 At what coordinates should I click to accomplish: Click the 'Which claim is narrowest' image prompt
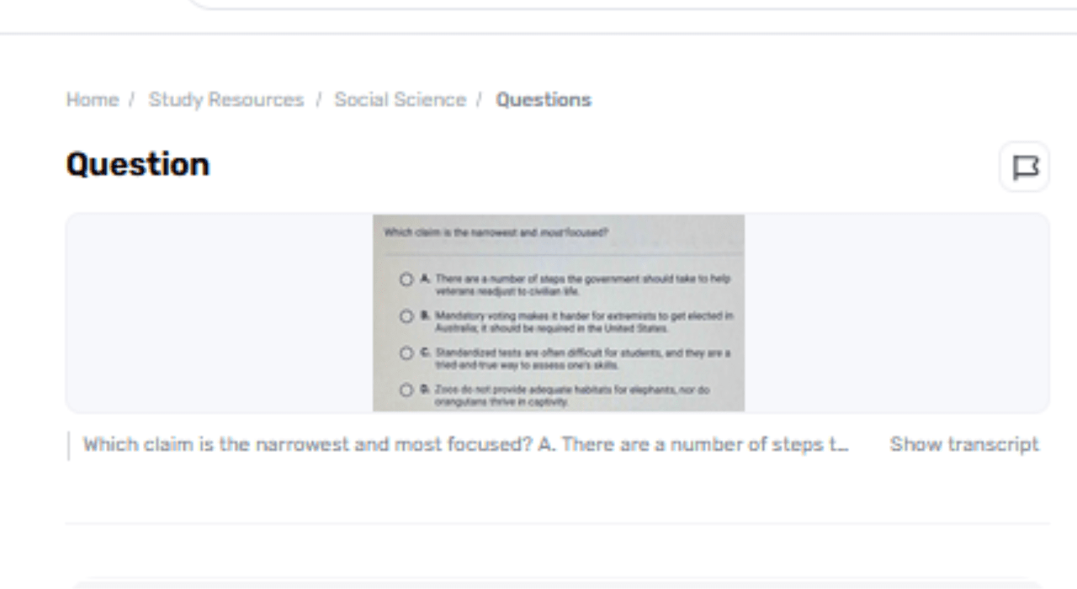point(496,232)
